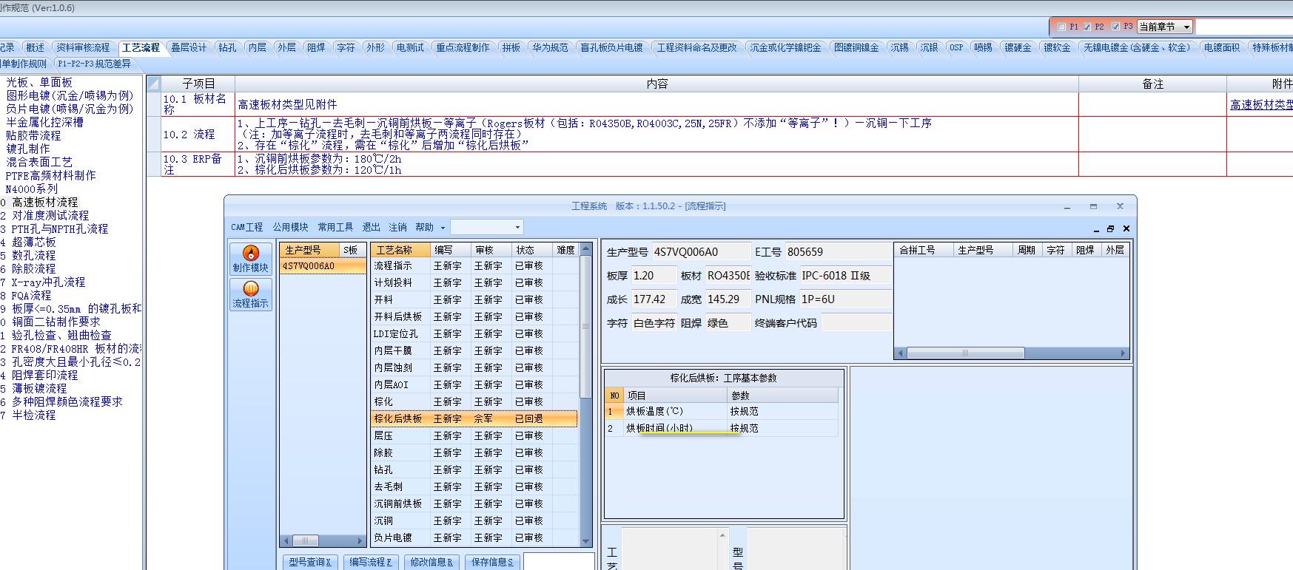Open the combo box beside 帮助 menu
This screenshot has height=570, width=1293.
(x=487, y=227)
